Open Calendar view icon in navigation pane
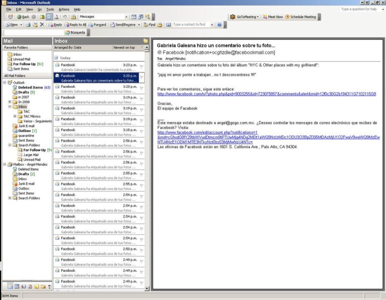 coord(17,286)
